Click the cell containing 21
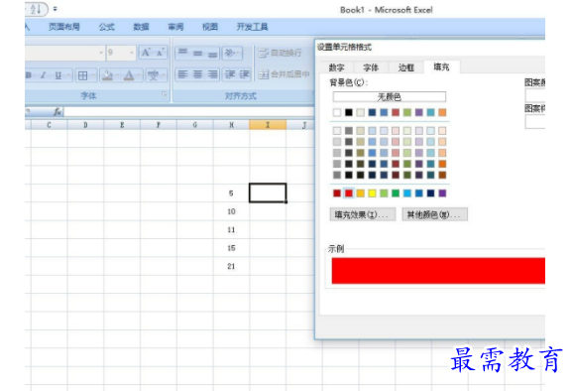This screenshot has height=391, width=571. click(x=231, y=266)
